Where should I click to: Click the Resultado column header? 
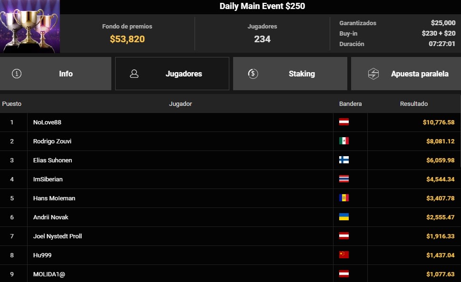[x=414, y=103]
